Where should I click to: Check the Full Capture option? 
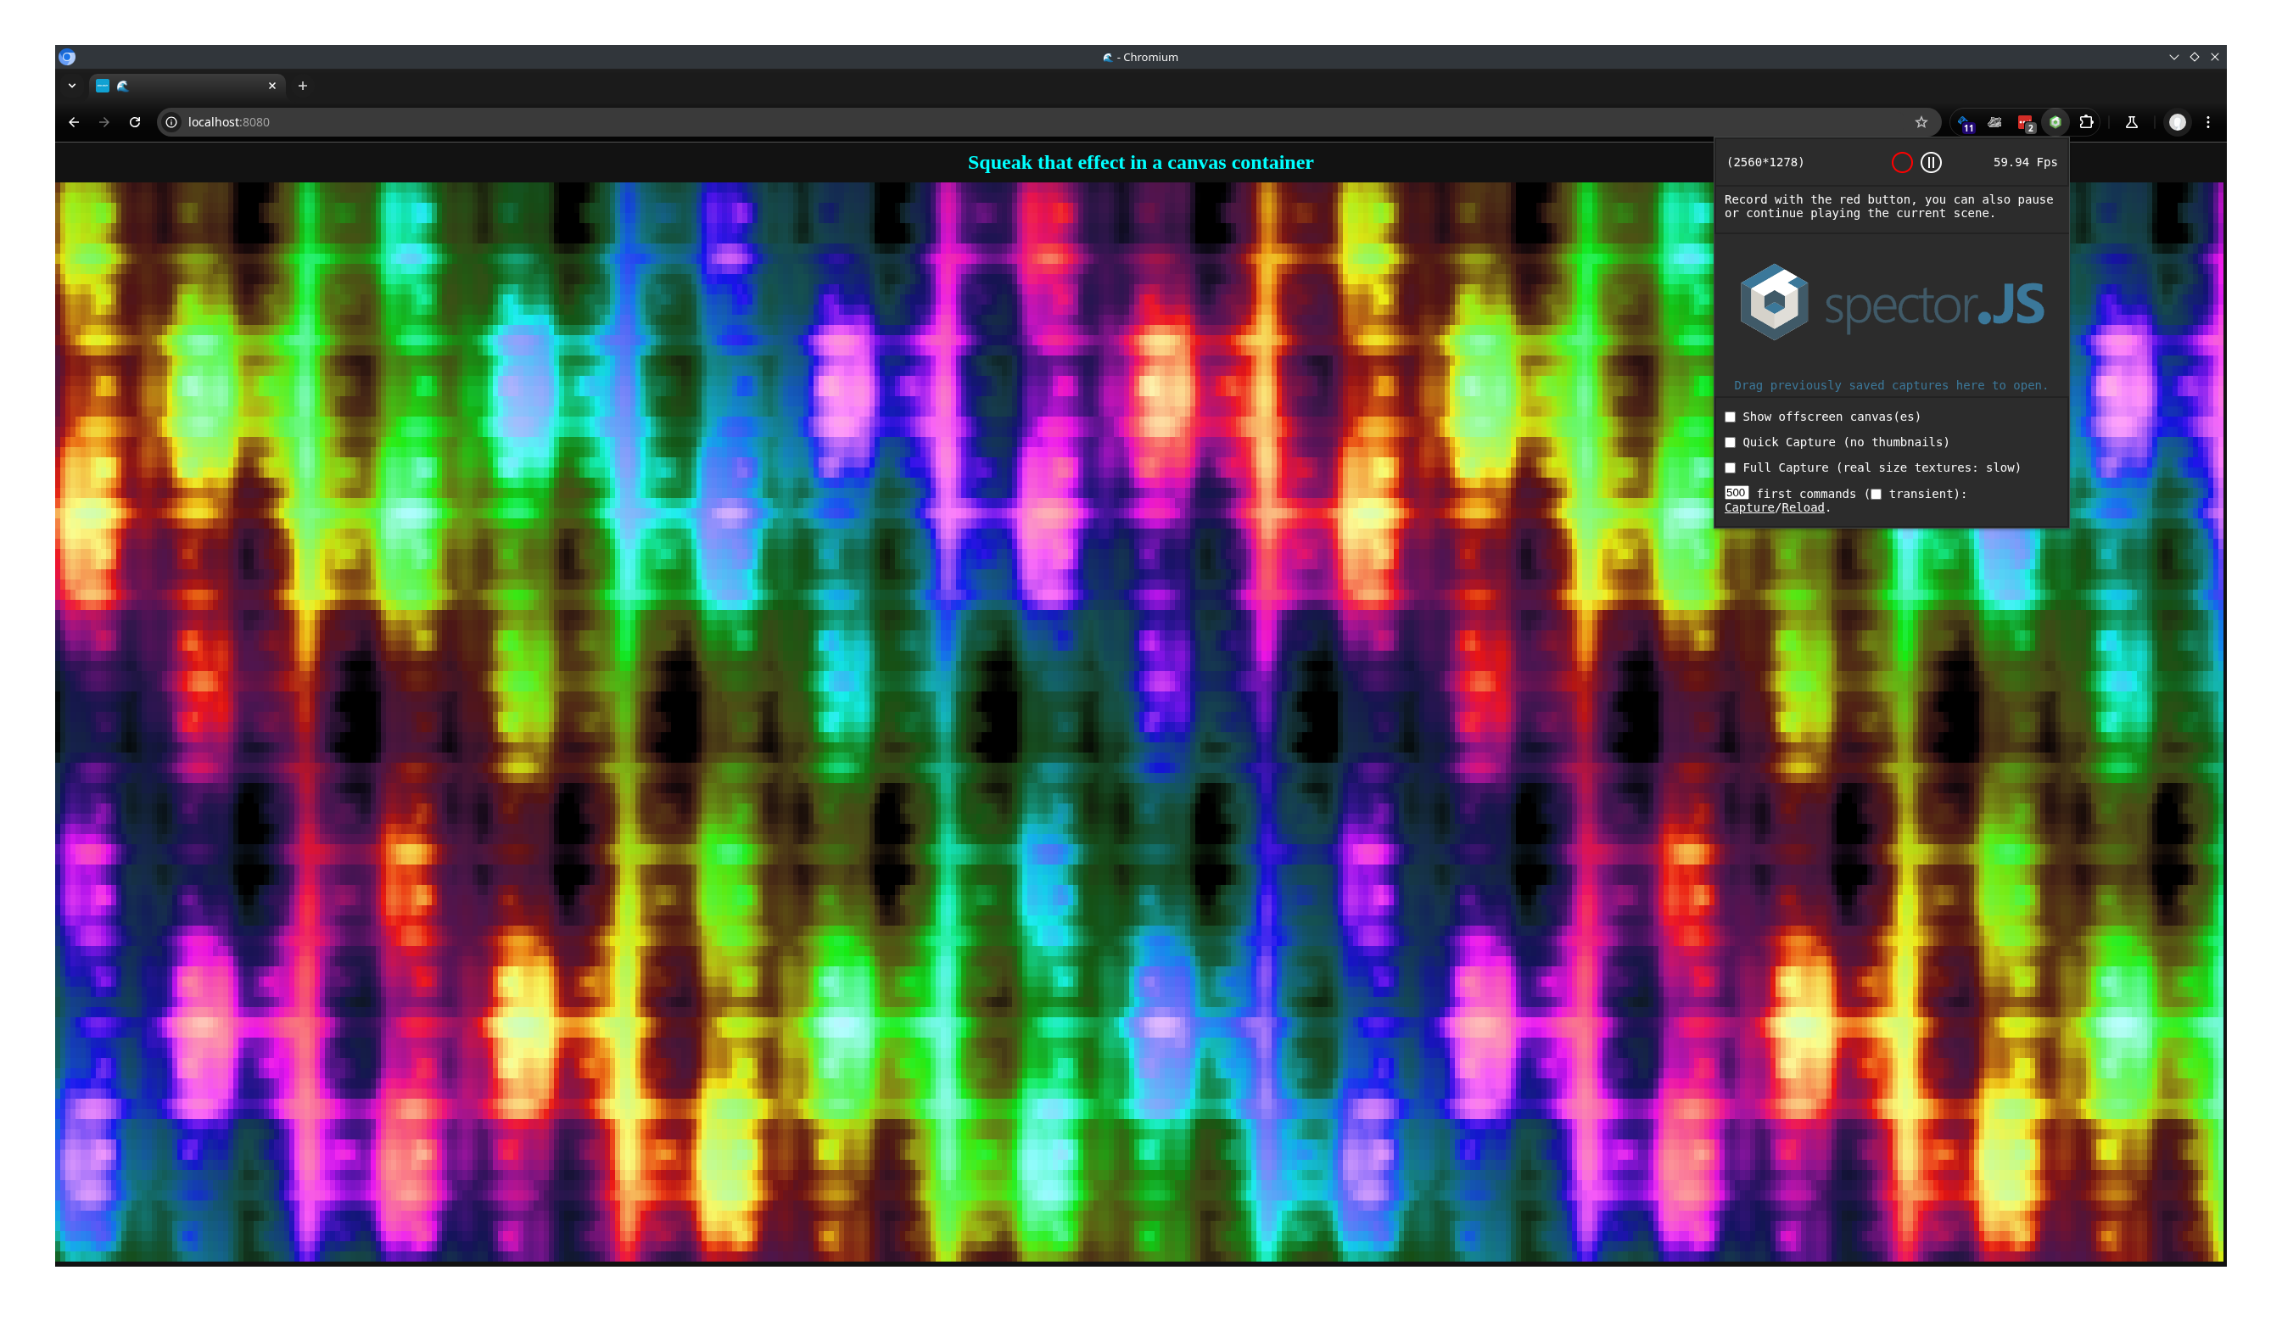(1730, 467)
